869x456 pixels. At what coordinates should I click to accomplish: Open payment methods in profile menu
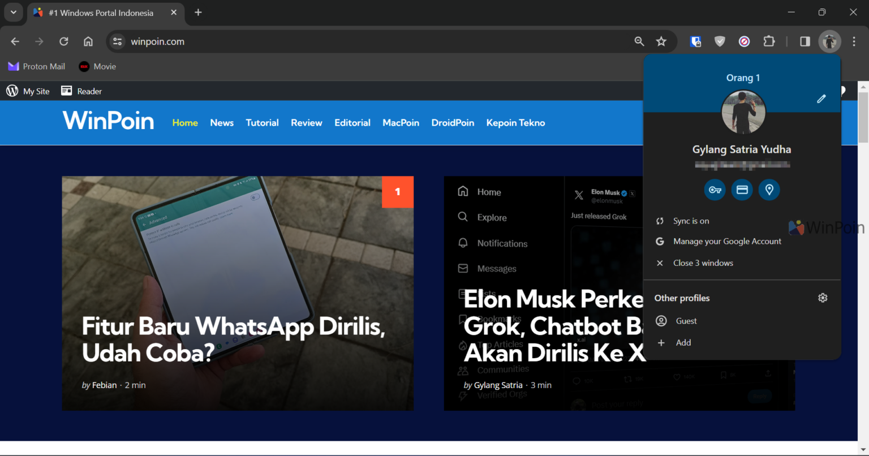click(742, 190)
